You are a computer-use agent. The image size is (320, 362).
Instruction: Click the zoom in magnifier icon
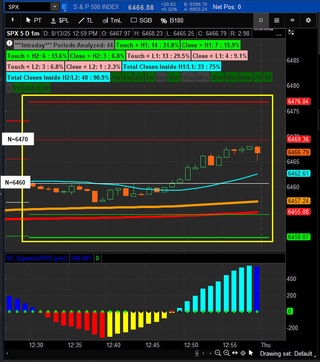point(227,353)
